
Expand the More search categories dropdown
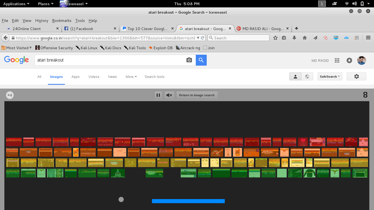(131, 77)
